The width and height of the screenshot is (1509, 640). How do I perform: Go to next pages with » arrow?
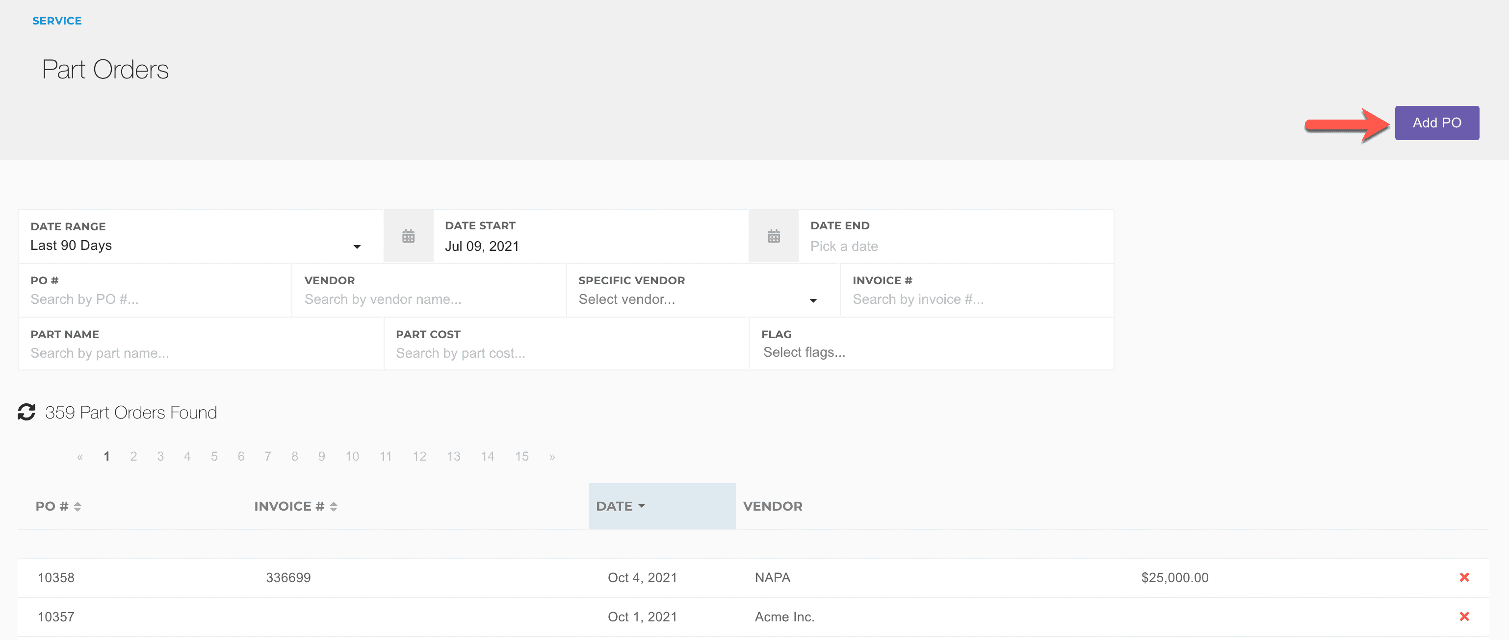(x=552, y=457)
